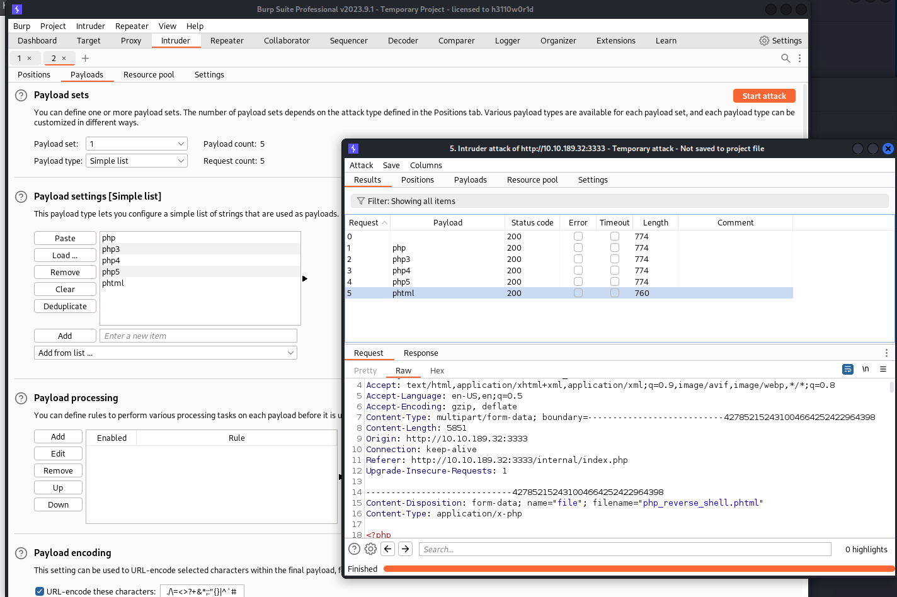This screenshot has width=897, height=597.
Task: Click the Request column sort arrow
Action: tap(384, 223)
